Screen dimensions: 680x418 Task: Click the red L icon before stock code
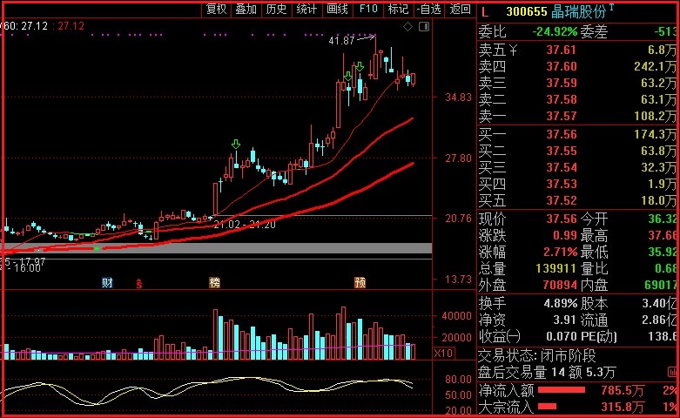485,11
